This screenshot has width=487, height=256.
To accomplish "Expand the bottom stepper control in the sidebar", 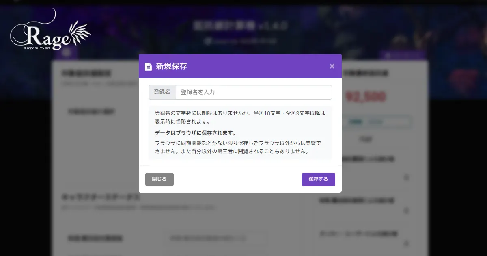I will [x=406, y=244].
